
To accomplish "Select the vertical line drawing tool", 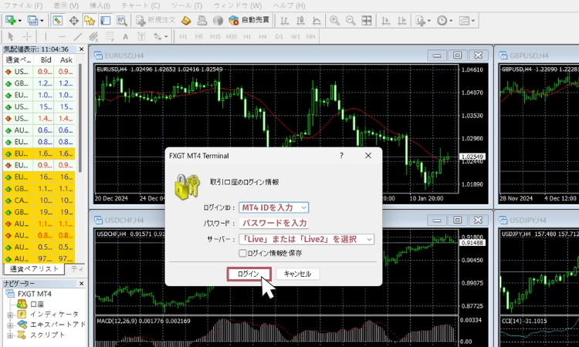I will 46,36.
